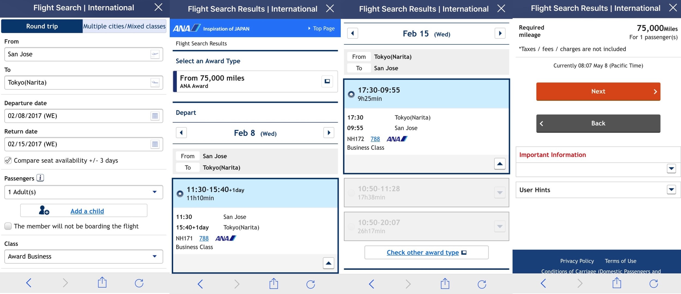Open the Return date calendar icon
681x294 pixels.
[155, 144]
